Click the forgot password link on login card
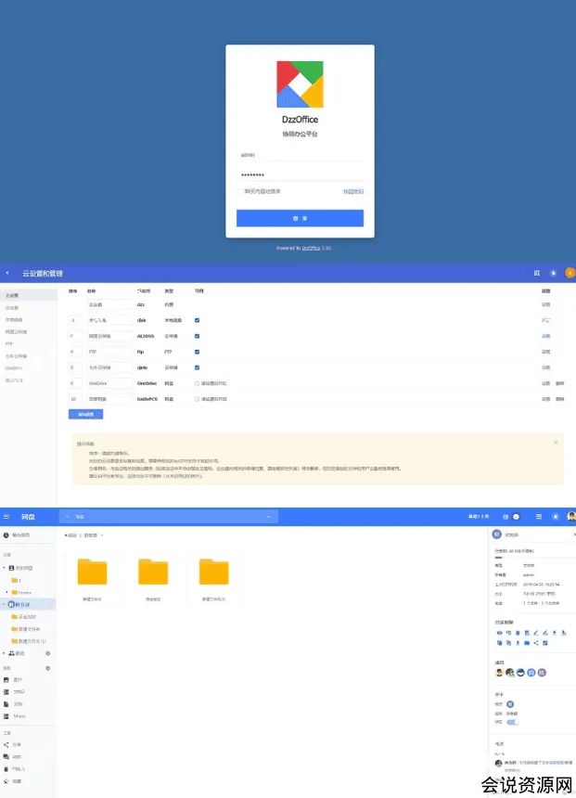This screenshot has width=576, height=798. (353, 192)
